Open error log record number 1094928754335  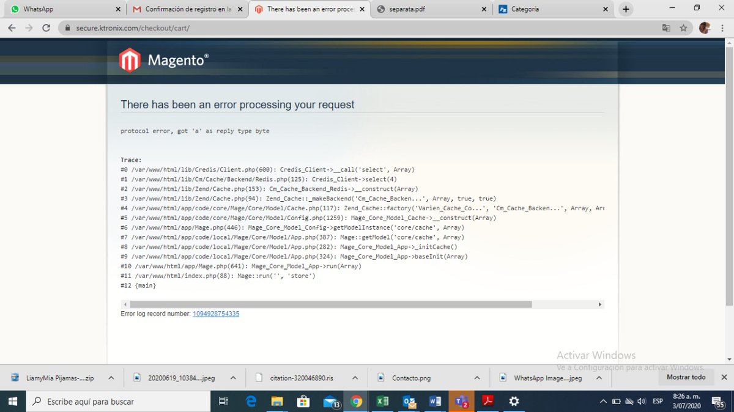pos(216,314)
